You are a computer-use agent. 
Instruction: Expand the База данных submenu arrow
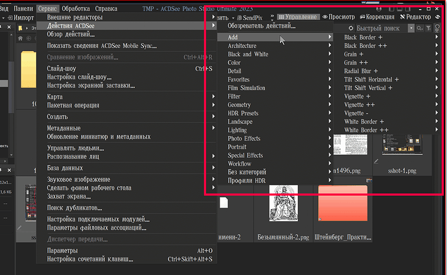pos(213,168)
